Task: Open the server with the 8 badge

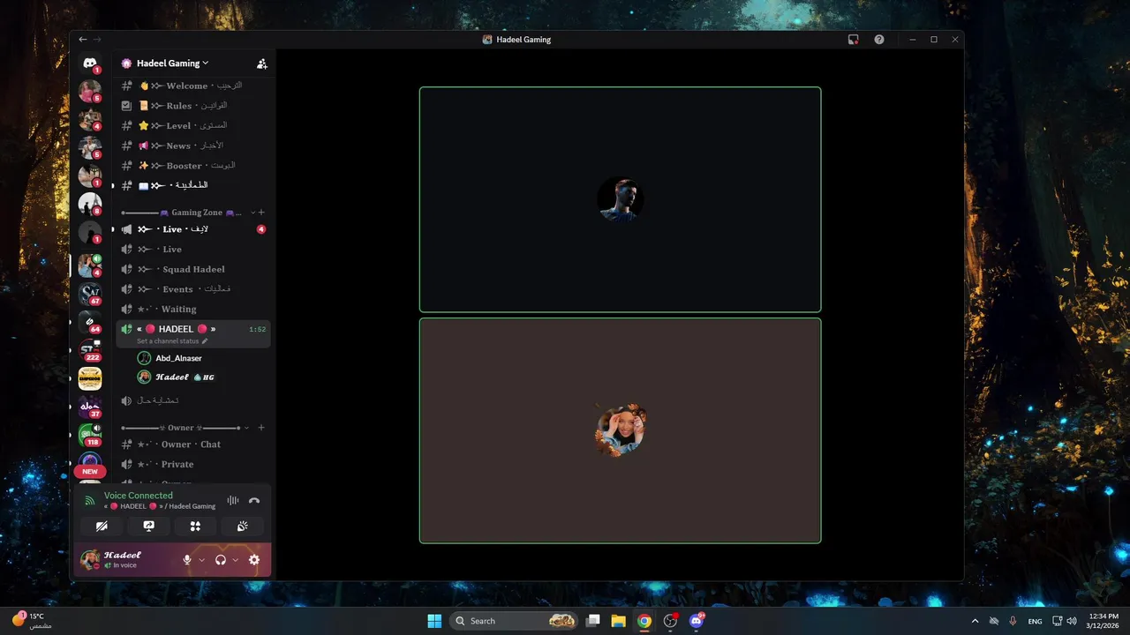Action: [x=90, y=205]
